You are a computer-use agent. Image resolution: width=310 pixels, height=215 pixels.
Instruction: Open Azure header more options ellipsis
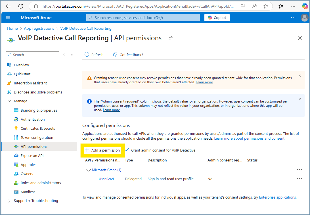point(293,18)
